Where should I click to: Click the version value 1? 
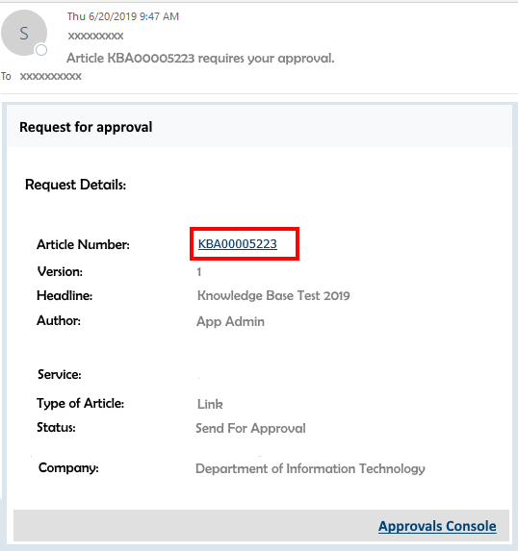[199, 272]
